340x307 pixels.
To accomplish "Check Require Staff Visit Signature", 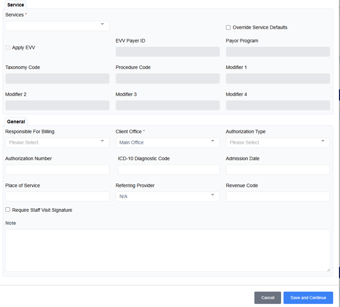I will [8, 210].
